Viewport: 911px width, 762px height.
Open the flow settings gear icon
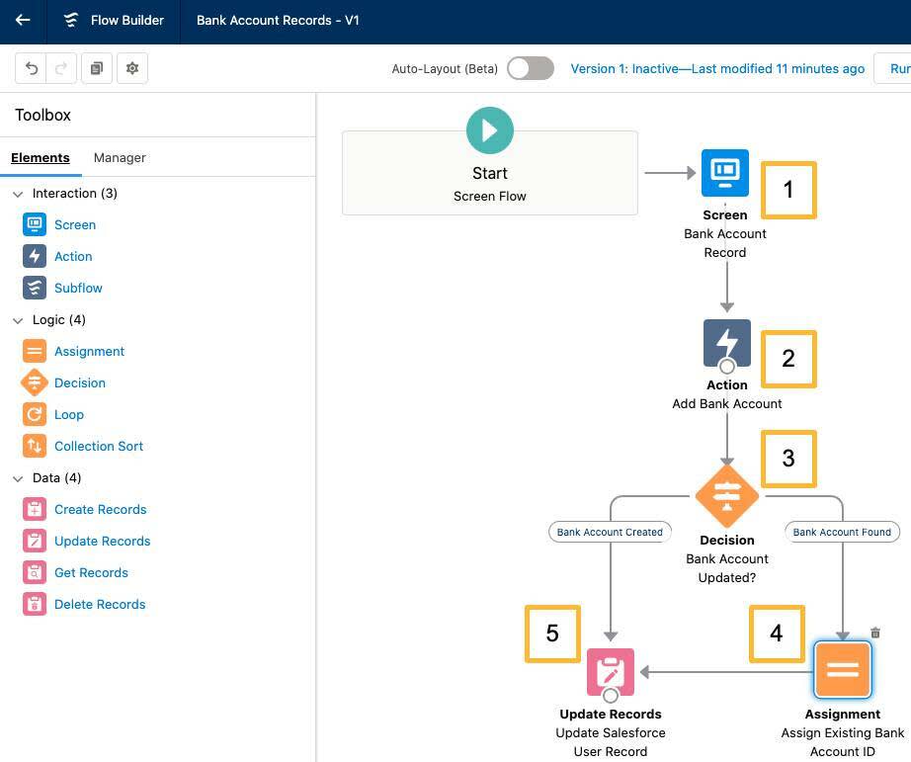click(132, 68)
